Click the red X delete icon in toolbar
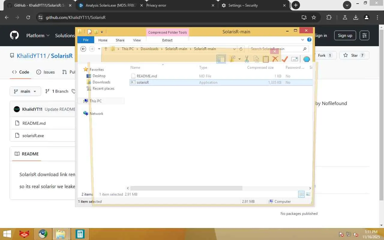 tap(275, 59)
